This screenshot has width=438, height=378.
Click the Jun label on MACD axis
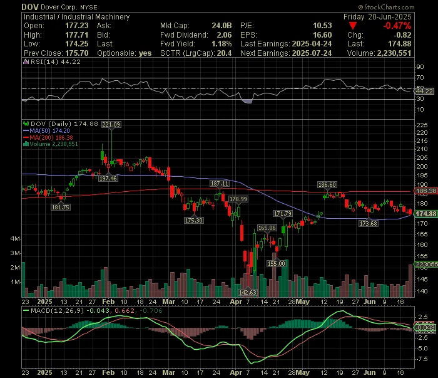coord(370,373)
